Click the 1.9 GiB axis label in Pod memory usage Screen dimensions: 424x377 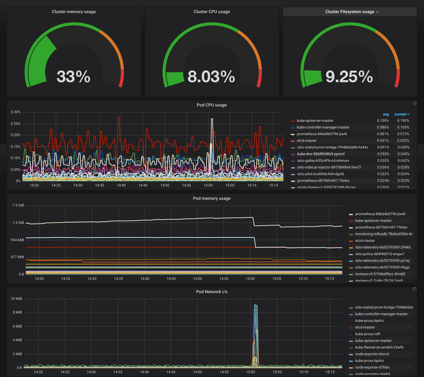18,205
